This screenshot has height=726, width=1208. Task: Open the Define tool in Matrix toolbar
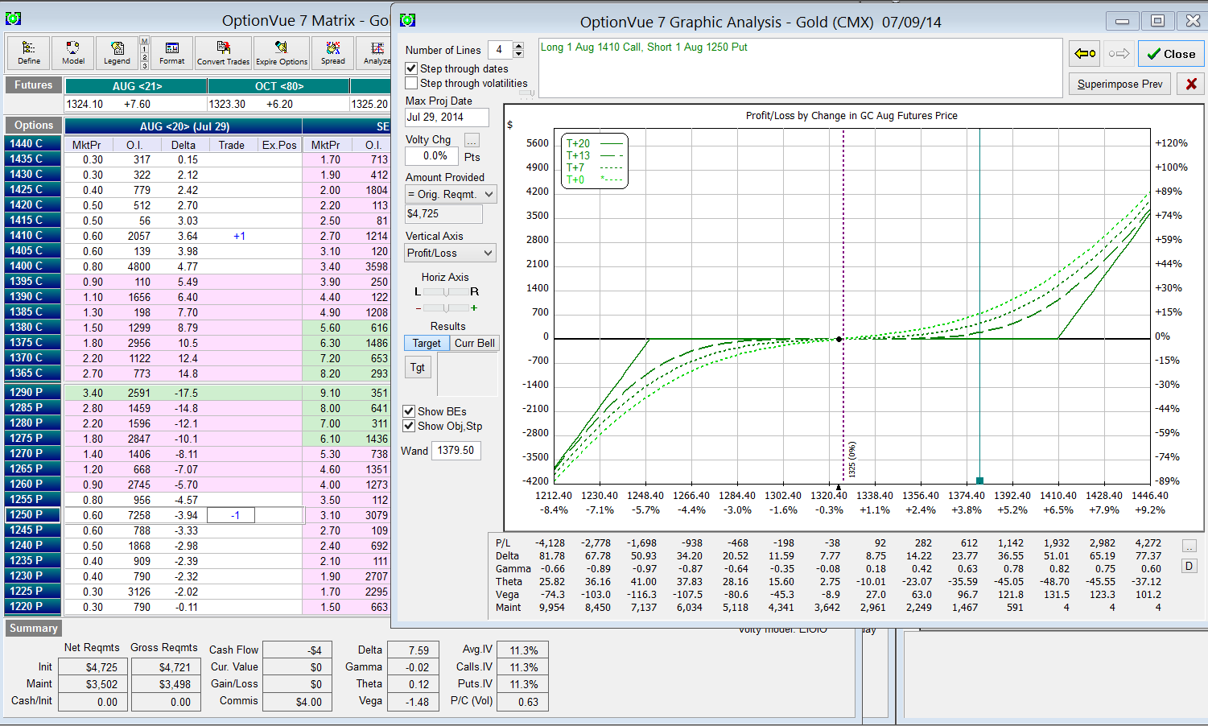[29, 53]
